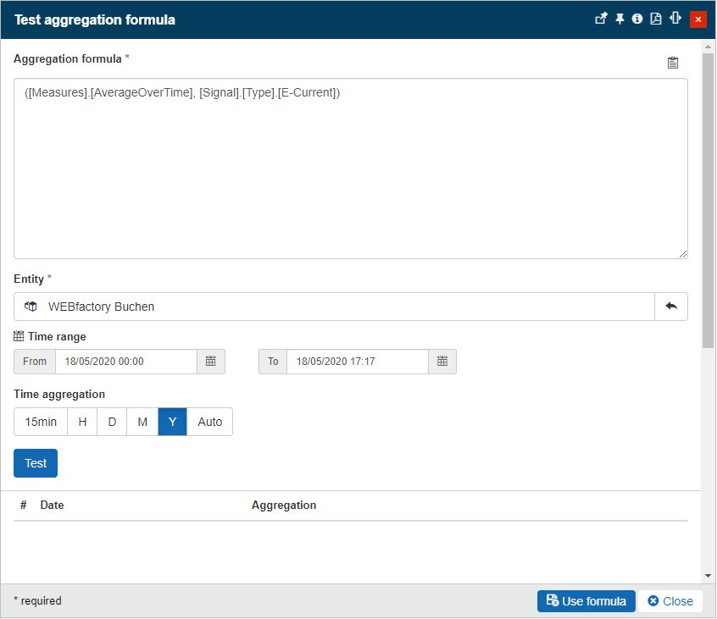Select H hourly time aggregation
Screen dimensions: 717x619
[82, 422]
